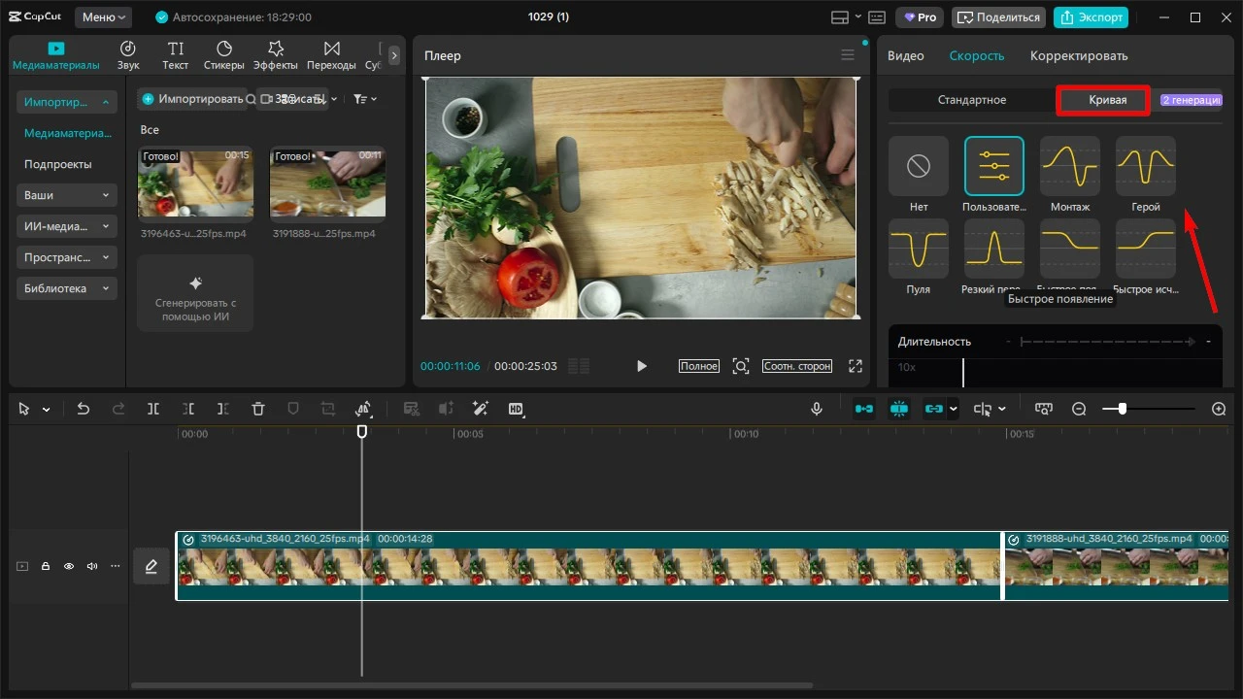Click the Экспорт button
This screenshot has height=699, width=1243.
(1091, 17)
